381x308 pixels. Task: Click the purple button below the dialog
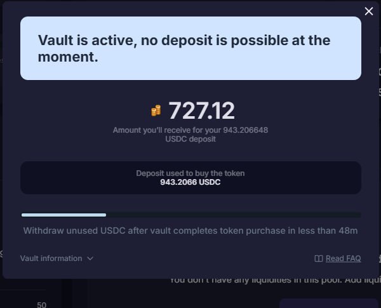click(328, 304)
